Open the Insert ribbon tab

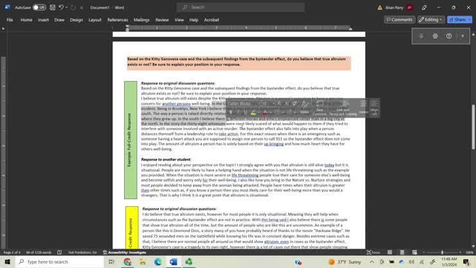click(x=43, y=20)
